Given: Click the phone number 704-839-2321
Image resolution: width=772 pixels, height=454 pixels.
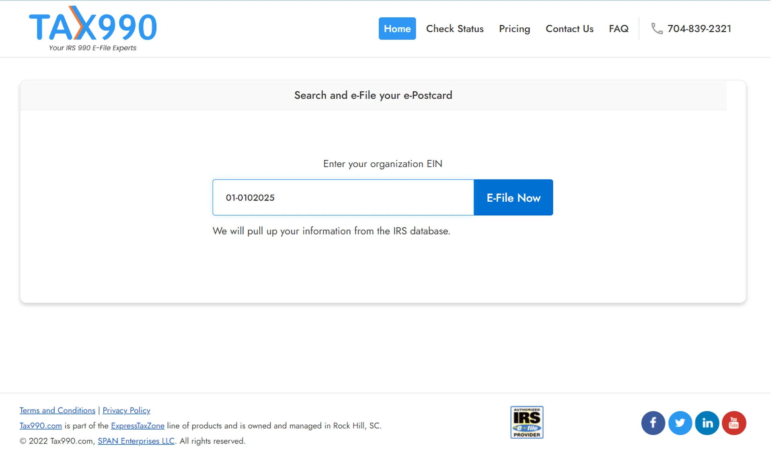Looking at the screenshot, I should click(699, 29).
